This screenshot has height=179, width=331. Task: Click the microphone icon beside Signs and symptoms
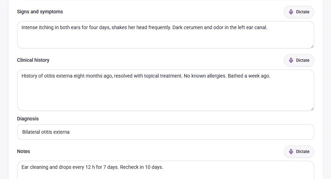tap(291, 12)
